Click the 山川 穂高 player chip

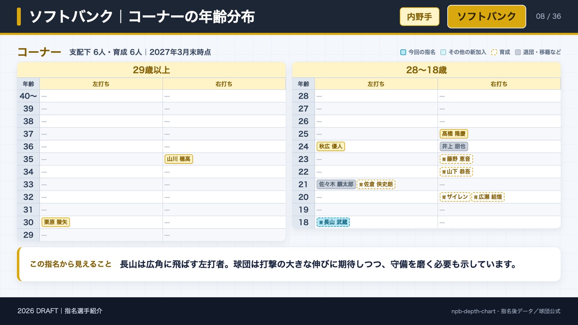pyautogui.click(x=179, y=159)
